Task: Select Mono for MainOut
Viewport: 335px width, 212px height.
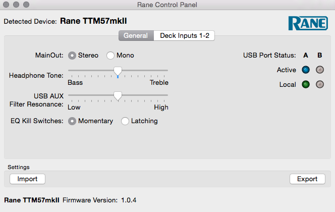Action: tap(110, 56)
